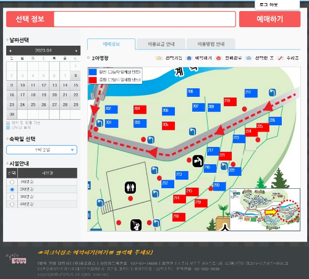The height and width of the screenshot is (279, 309).
Task: Select red campsite 219
Action: click(201, 203)
